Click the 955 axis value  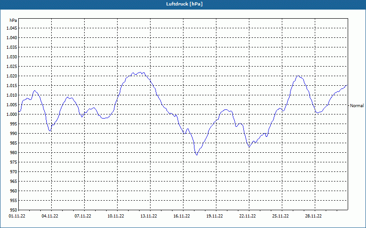[14, 201]
